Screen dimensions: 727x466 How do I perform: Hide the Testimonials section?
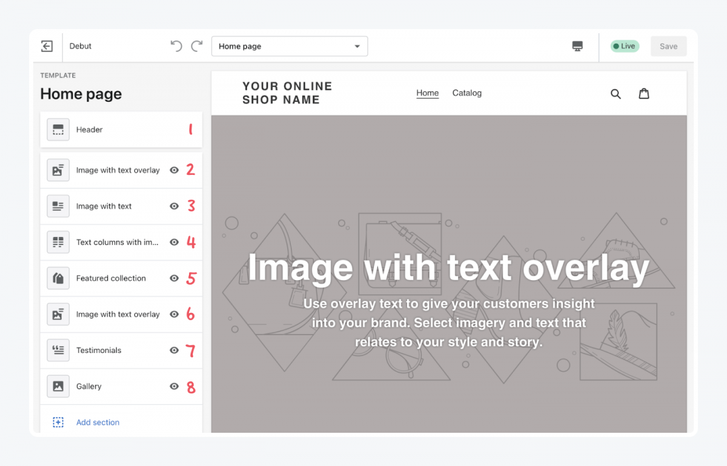(x=174, y=350)
